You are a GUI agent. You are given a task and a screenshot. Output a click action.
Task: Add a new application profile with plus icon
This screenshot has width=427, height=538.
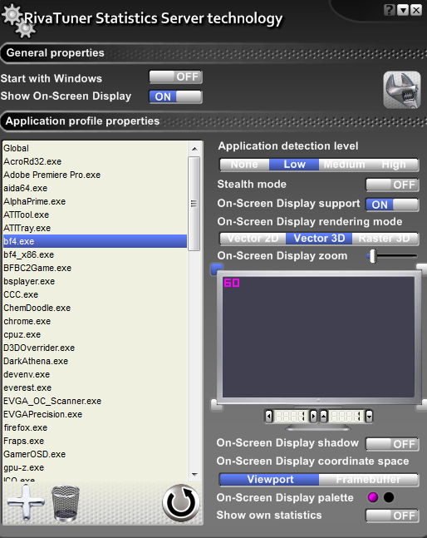tap(26, 502)
